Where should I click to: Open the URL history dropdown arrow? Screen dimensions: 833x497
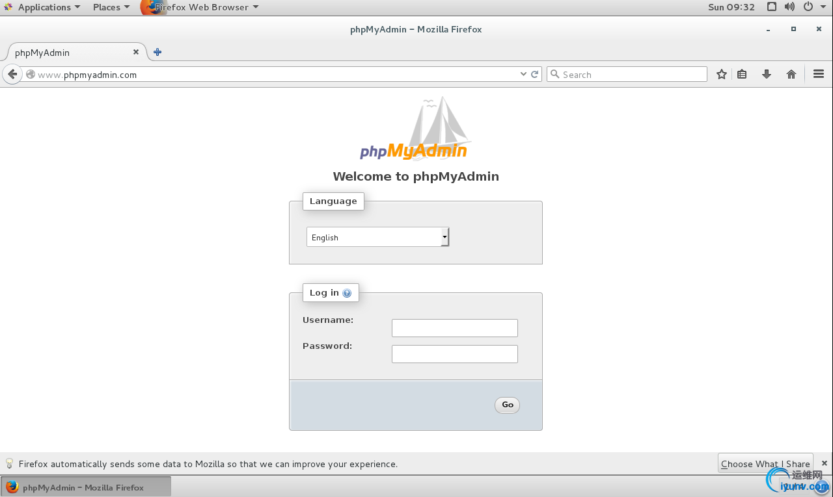tap(523, 74)
